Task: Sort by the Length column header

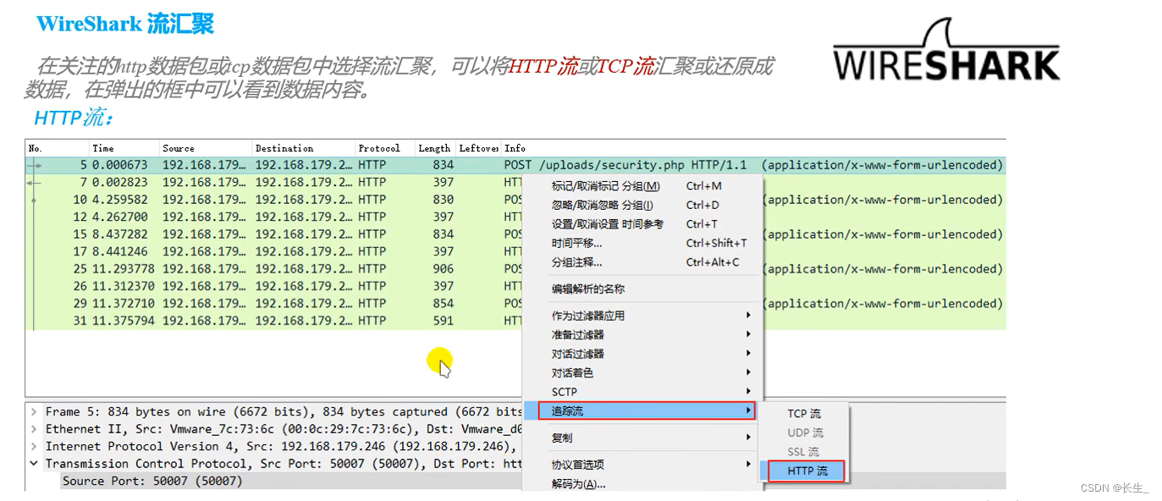Action: [435, 148]
